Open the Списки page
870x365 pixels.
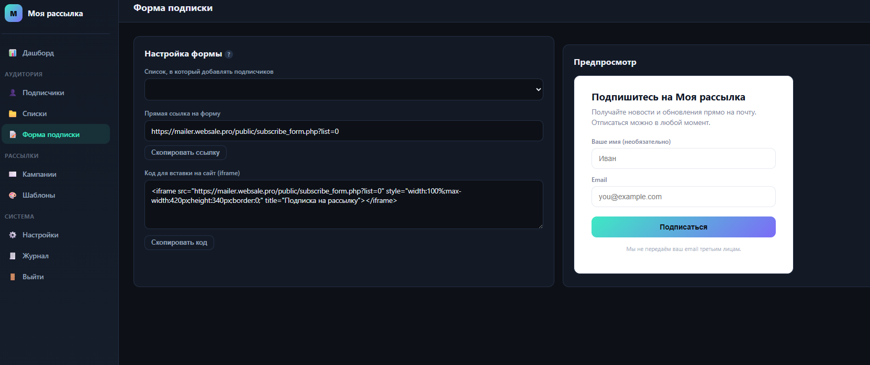pyautogui.click(x=55, y=113)
